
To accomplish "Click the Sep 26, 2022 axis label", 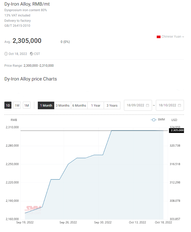I will pyautogui.click(x=68, y=222).
